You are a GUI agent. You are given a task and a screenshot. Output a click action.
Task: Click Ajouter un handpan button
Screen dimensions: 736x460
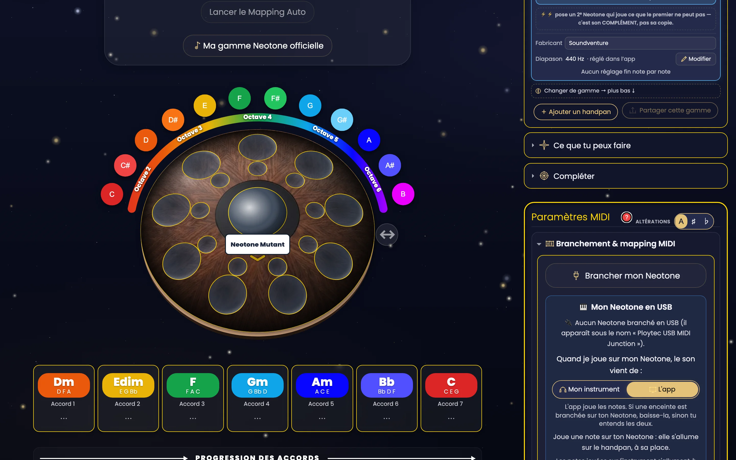pyautogui.click(x=576, y=112)
